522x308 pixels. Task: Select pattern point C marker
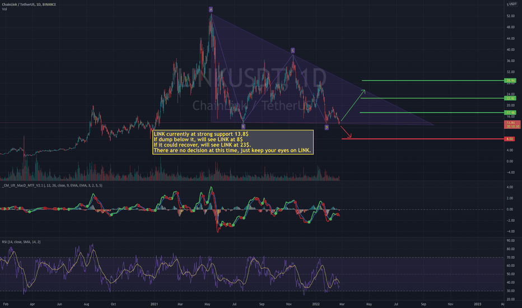[292, 50]
